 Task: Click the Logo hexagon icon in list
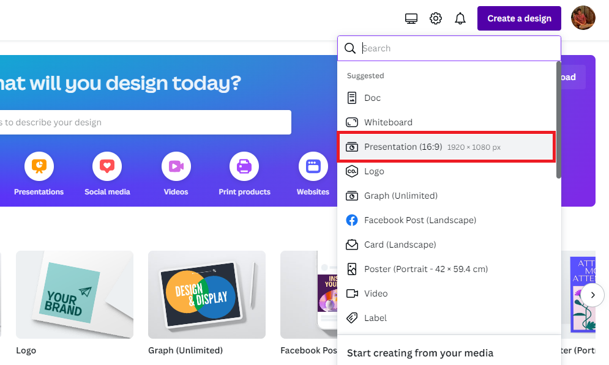pos(351,171)
